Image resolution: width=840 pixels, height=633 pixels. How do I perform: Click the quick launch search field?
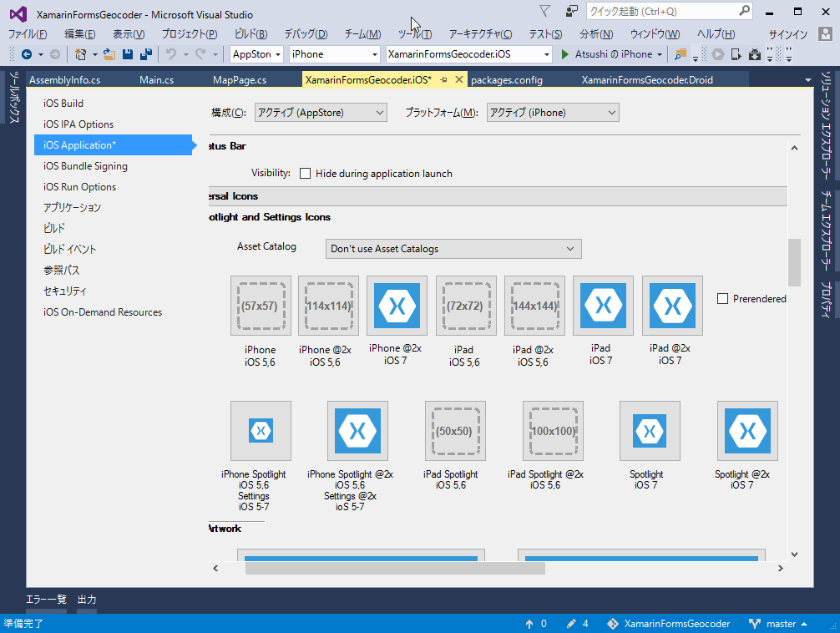coord(663,11)
